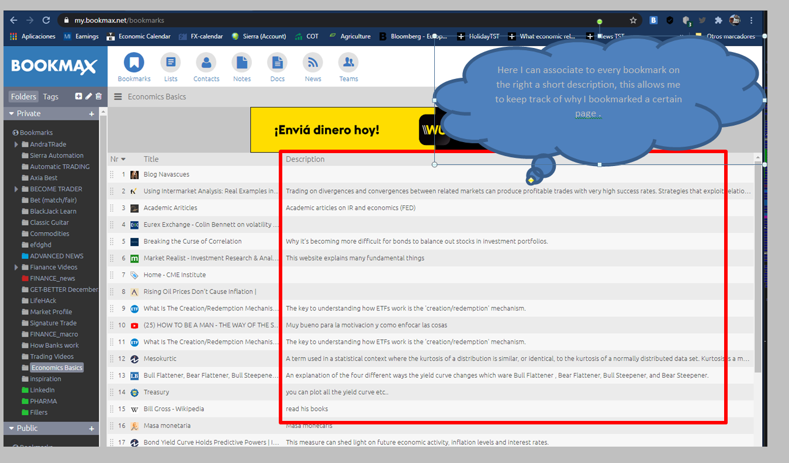
Task: Open FX-calendar bookmark in bookmarks bar
Action: click(201, 36)
